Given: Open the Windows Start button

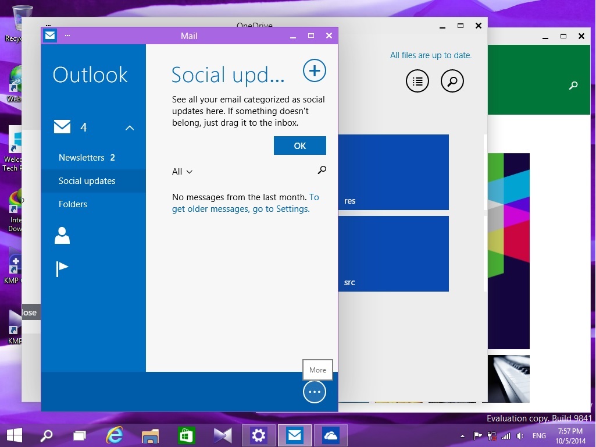Looking at the screenshot, I should pos(15,435).
